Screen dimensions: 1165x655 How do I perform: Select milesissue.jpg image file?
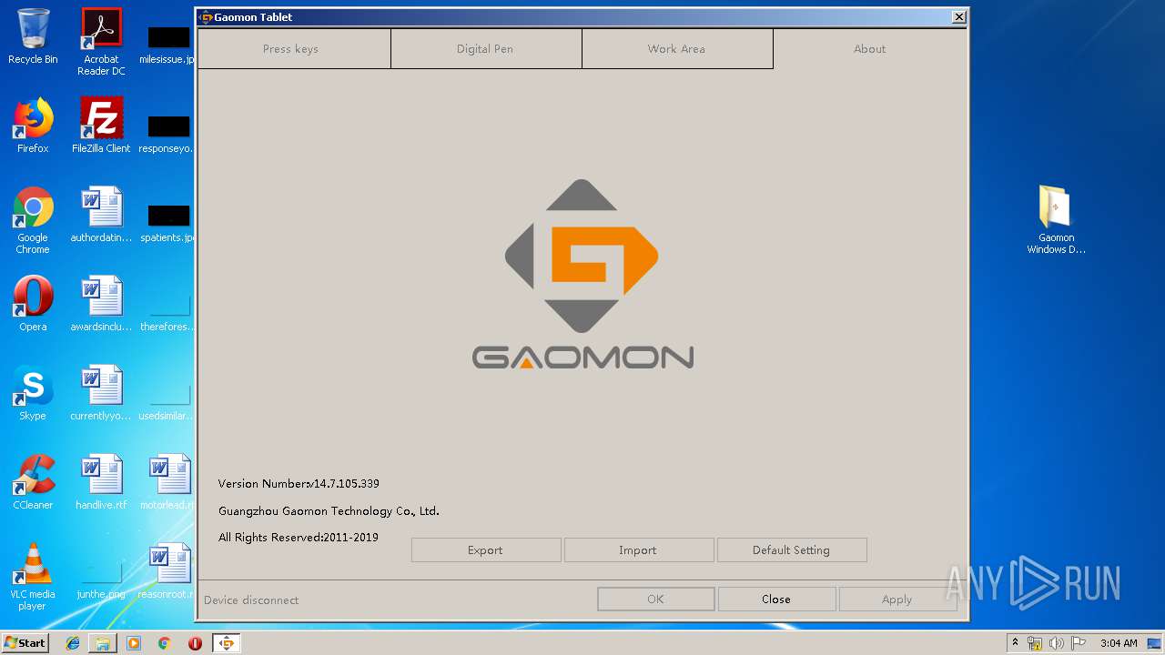169,42
